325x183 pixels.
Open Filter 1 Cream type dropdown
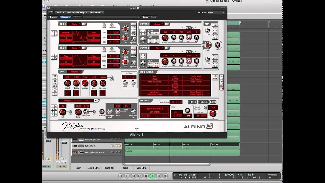157,24
